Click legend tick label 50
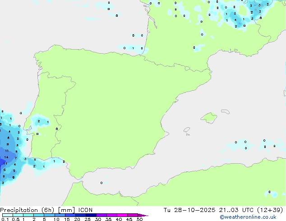286x221 pixels. [x=139, y=219]
